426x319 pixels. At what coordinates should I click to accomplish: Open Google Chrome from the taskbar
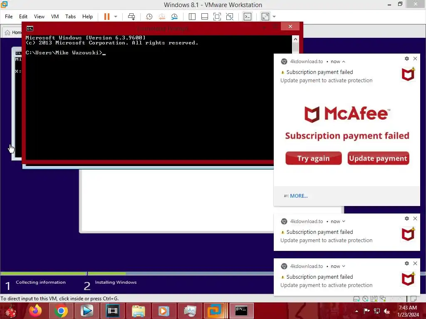[61, 311]
